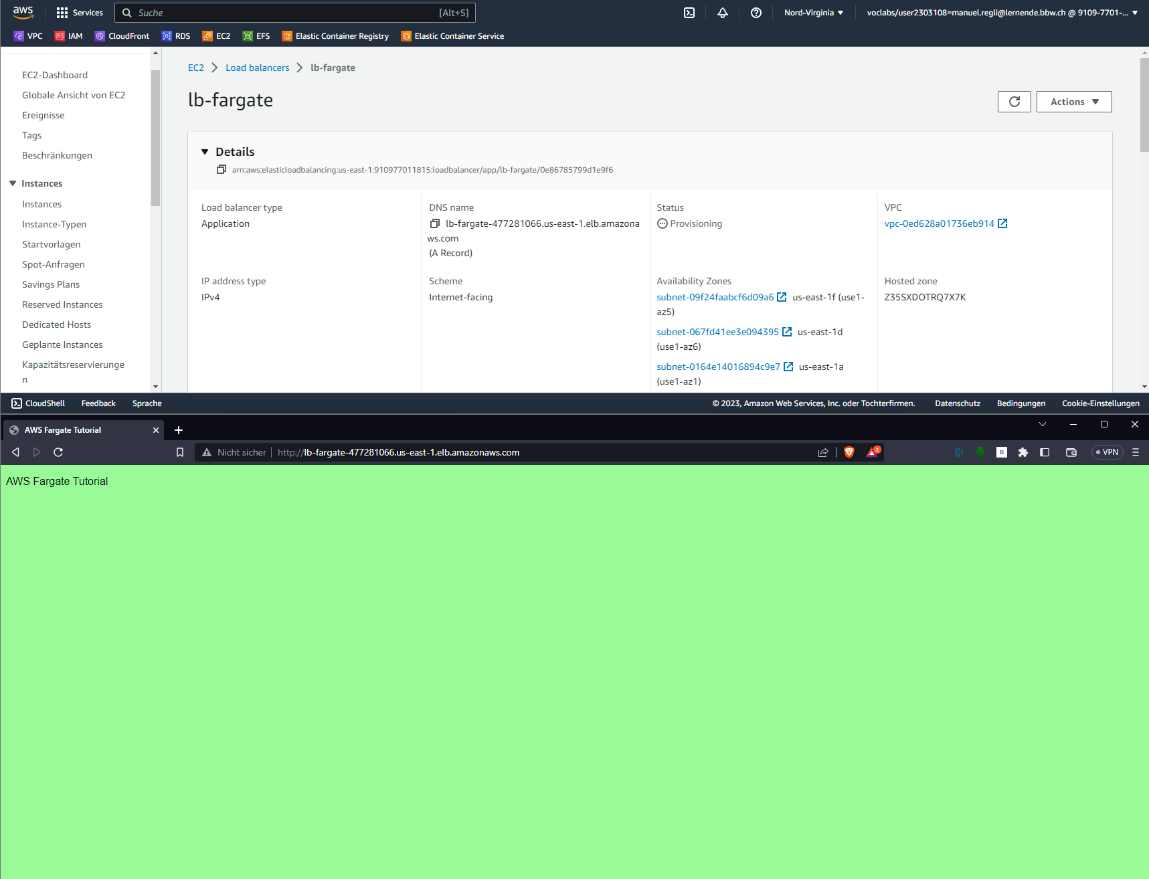Image resolution: width=1149 pixels, height=879 pixels.
Task: Bookmark the current page
Action: pos(180,453)
